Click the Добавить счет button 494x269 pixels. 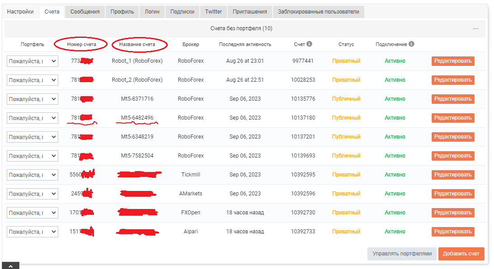point(461,254)
